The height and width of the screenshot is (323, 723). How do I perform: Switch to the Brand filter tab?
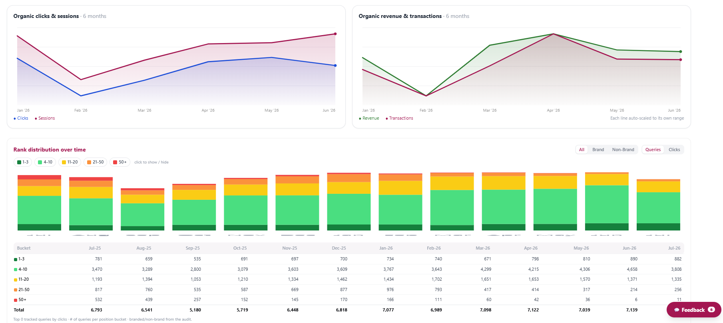tap(598, 150)
